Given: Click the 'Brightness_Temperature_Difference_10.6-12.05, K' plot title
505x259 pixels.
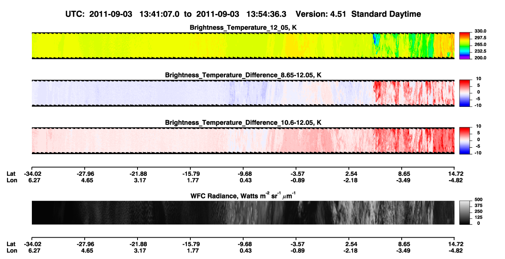Looking at the screenshot, I should pyautogui.click(x=243, y=122).
